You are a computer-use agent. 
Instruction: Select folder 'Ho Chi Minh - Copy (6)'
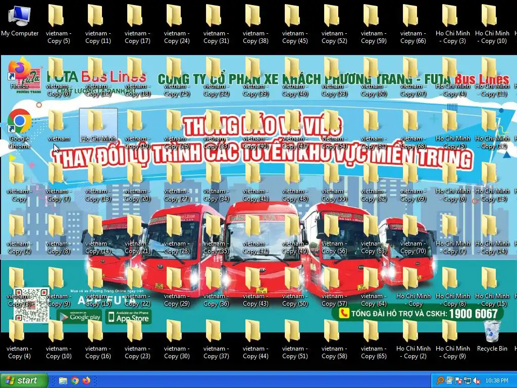(453, 182)
